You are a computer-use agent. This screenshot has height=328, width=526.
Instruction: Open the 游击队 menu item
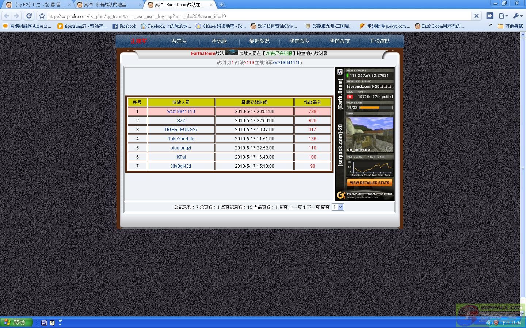coord(179,41)
